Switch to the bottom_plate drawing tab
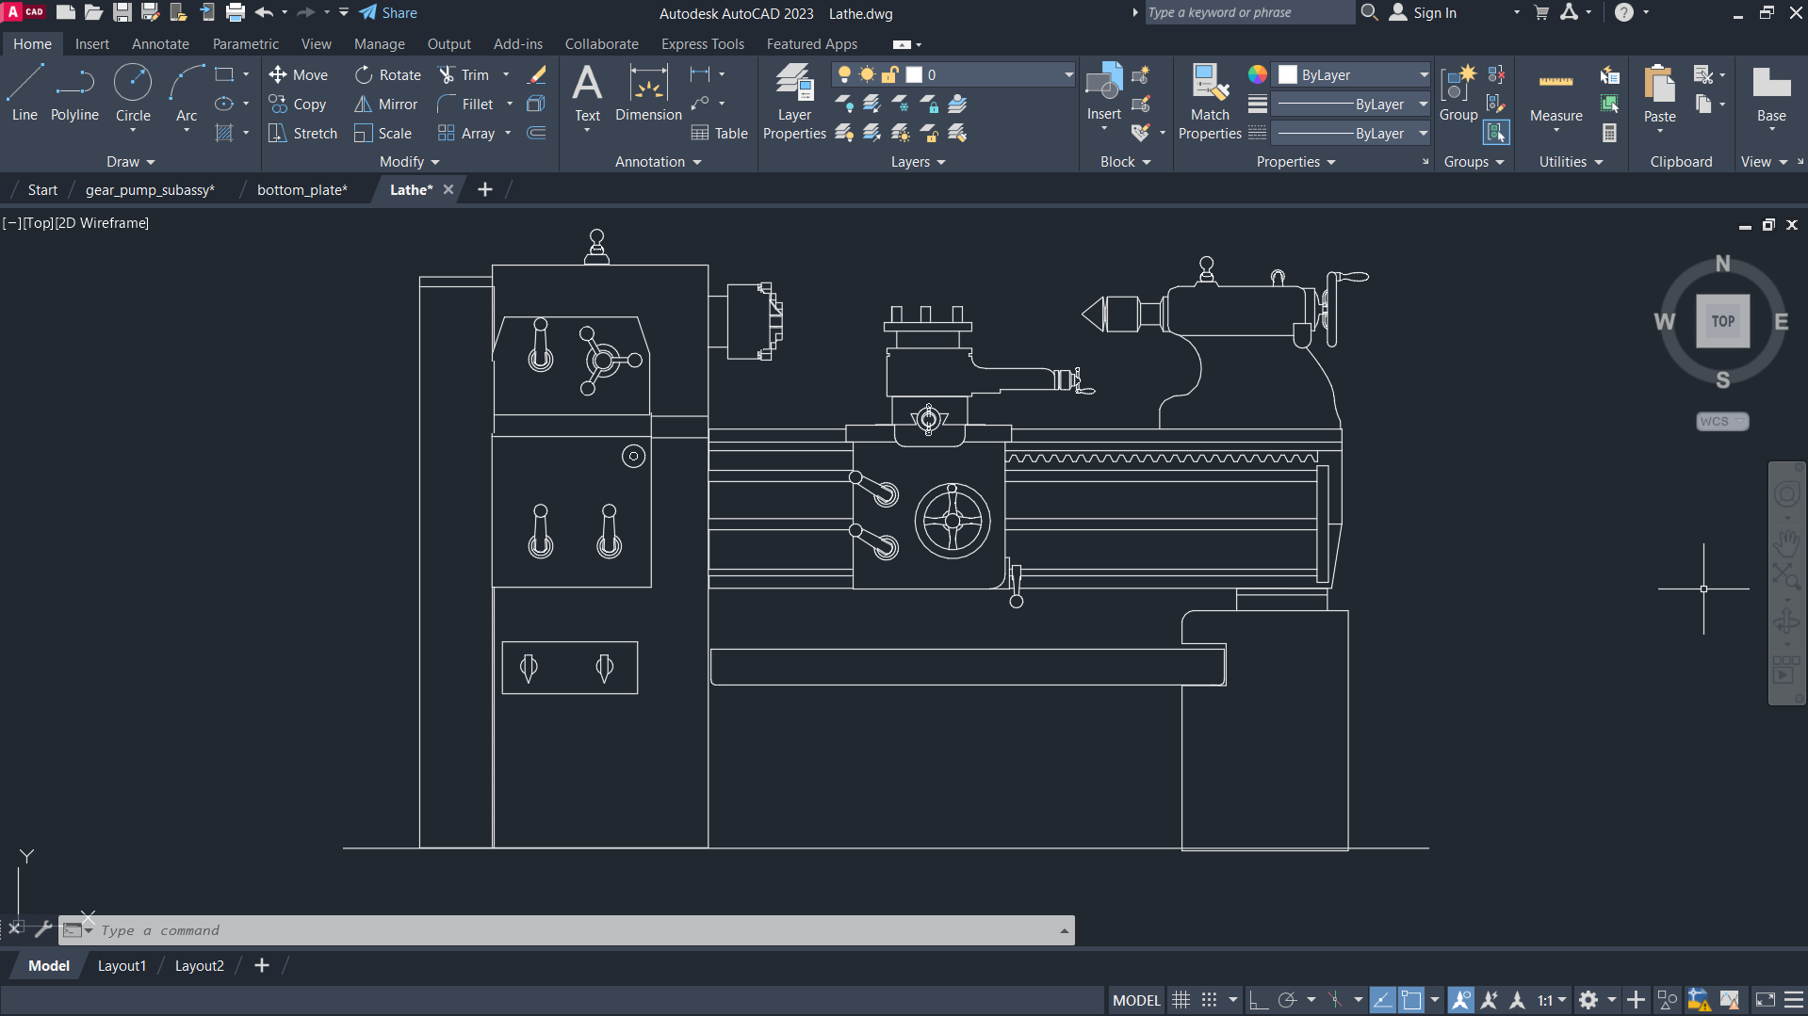1808x1016 pixels. (301, 190)
